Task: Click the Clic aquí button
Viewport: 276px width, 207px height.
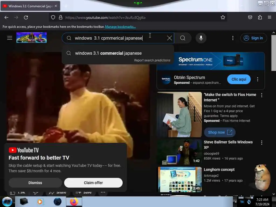Action: pyautogui.click(x=239, y=79)
